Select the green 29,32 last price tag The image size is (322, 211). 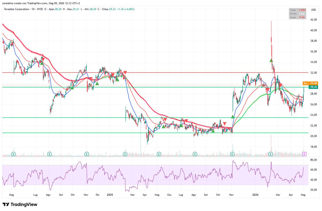point(313,87)
